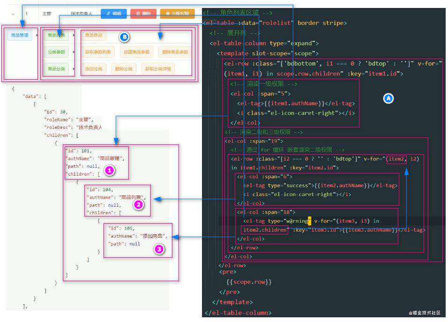Click code line el-tag type="warning" v-for

pyautogui.click(x=311, y=221)
